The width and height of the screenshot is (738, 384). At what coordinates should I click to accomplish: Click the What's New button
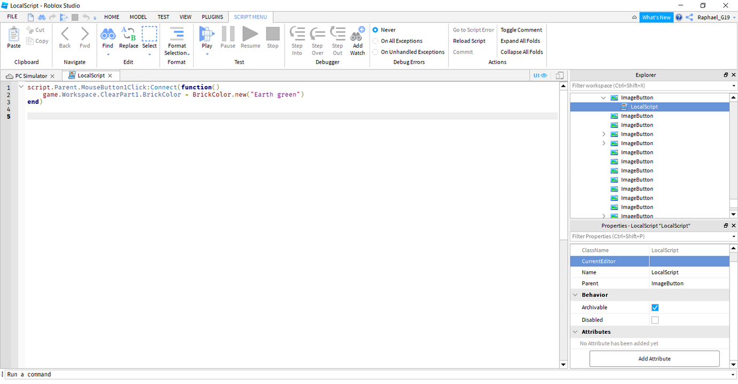coord(656,17)
